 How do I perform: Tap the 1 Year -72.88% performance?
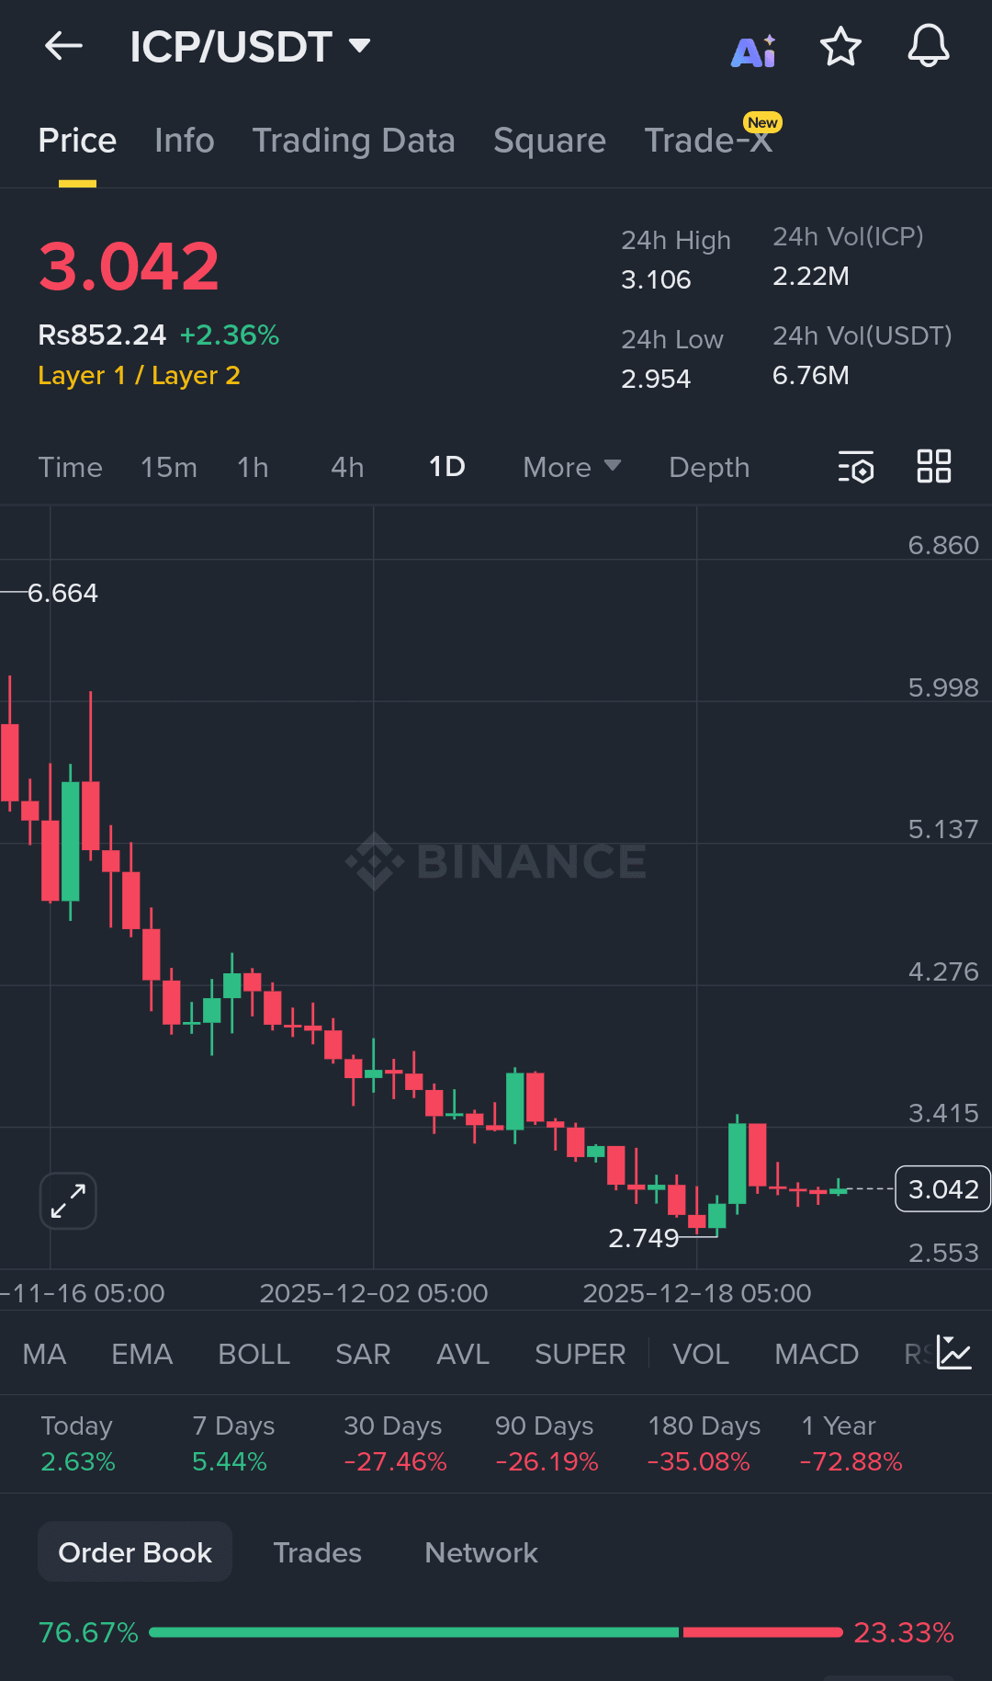[851, 1443]
